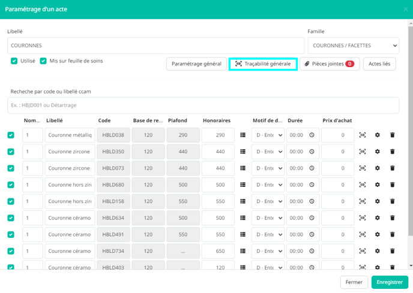This screenshot has width=413, height=293.
Task: Uncheck the HBLD073 row checkbox
Action: tap(11, 168)
